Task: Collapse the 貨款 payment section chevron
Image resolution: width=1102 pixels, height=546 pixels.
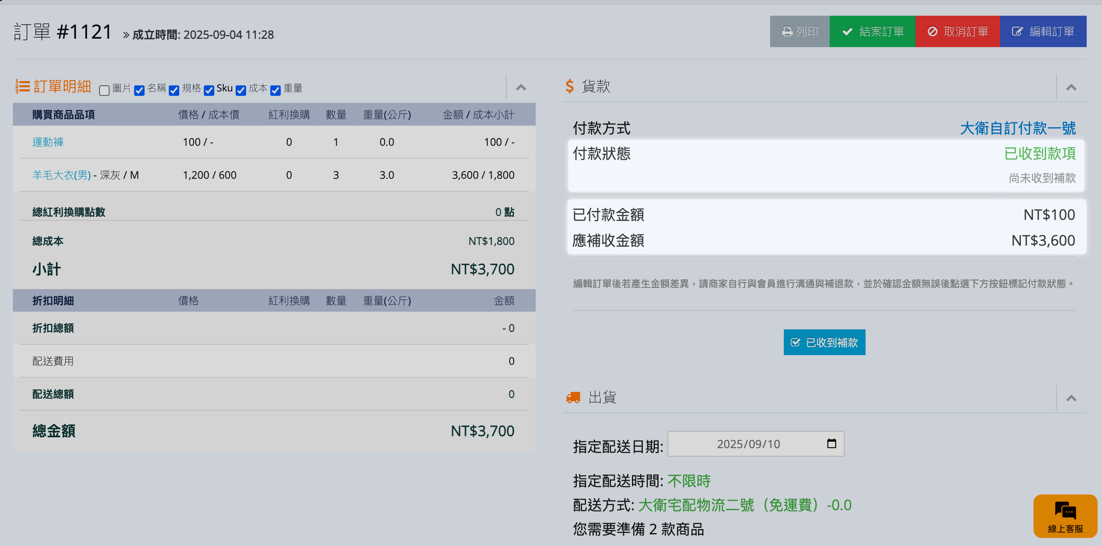Action: 1071,88
